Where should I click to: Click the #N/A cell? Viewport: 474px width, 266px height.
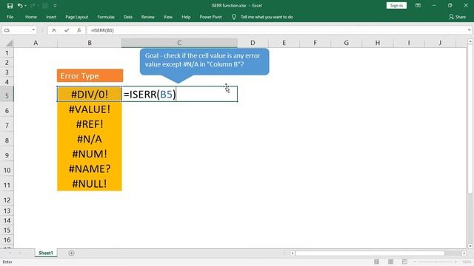coord(90,139)
